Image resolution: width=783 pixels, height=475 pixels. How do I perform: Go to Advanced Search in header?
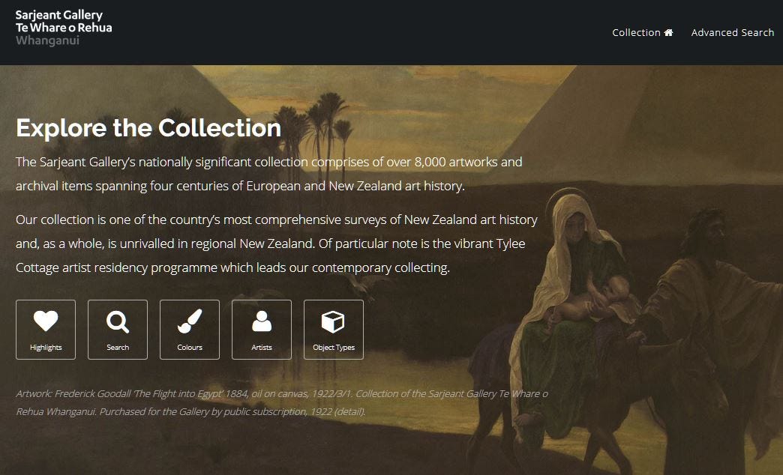coord(733,32)
